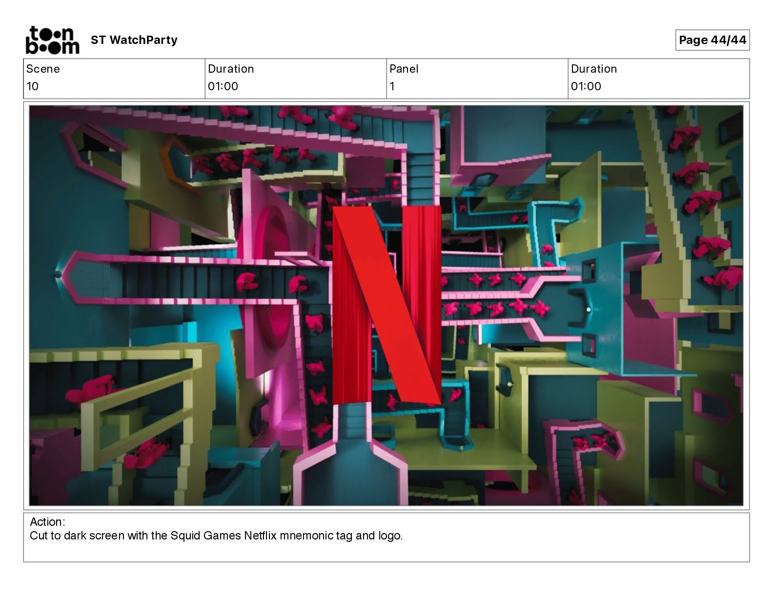Click the action text about Squid Games mnemonic

click(216, 536)
